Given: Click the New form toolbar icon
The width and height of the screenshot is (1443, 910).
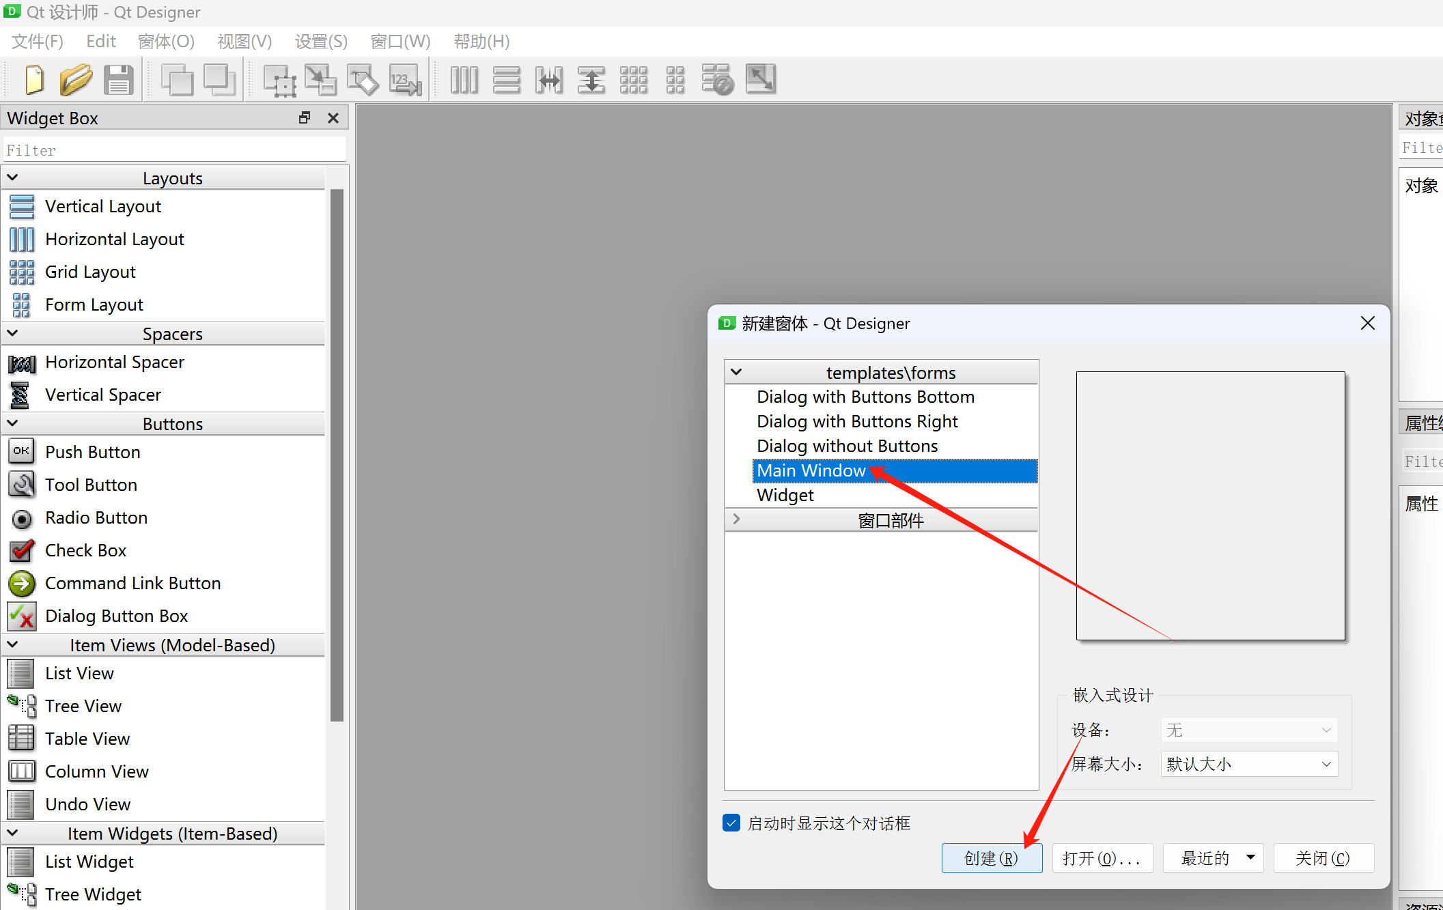Looking at the screenshot, I should pyautogui.click(x=34, y=80).
